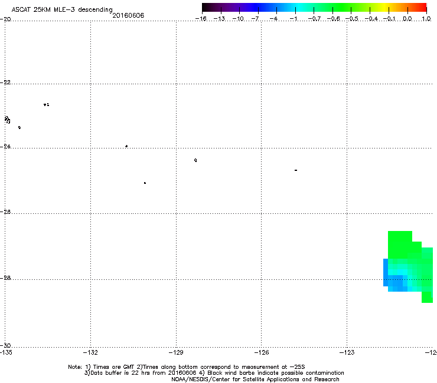Click the -10 color scale label
437x383 pixels.
coord(238,19)
